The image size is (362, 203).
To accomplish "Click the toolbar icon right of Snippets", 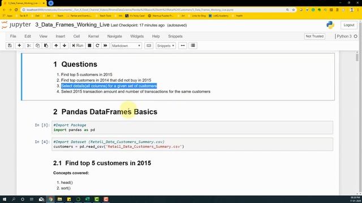I will coord(183,46).
